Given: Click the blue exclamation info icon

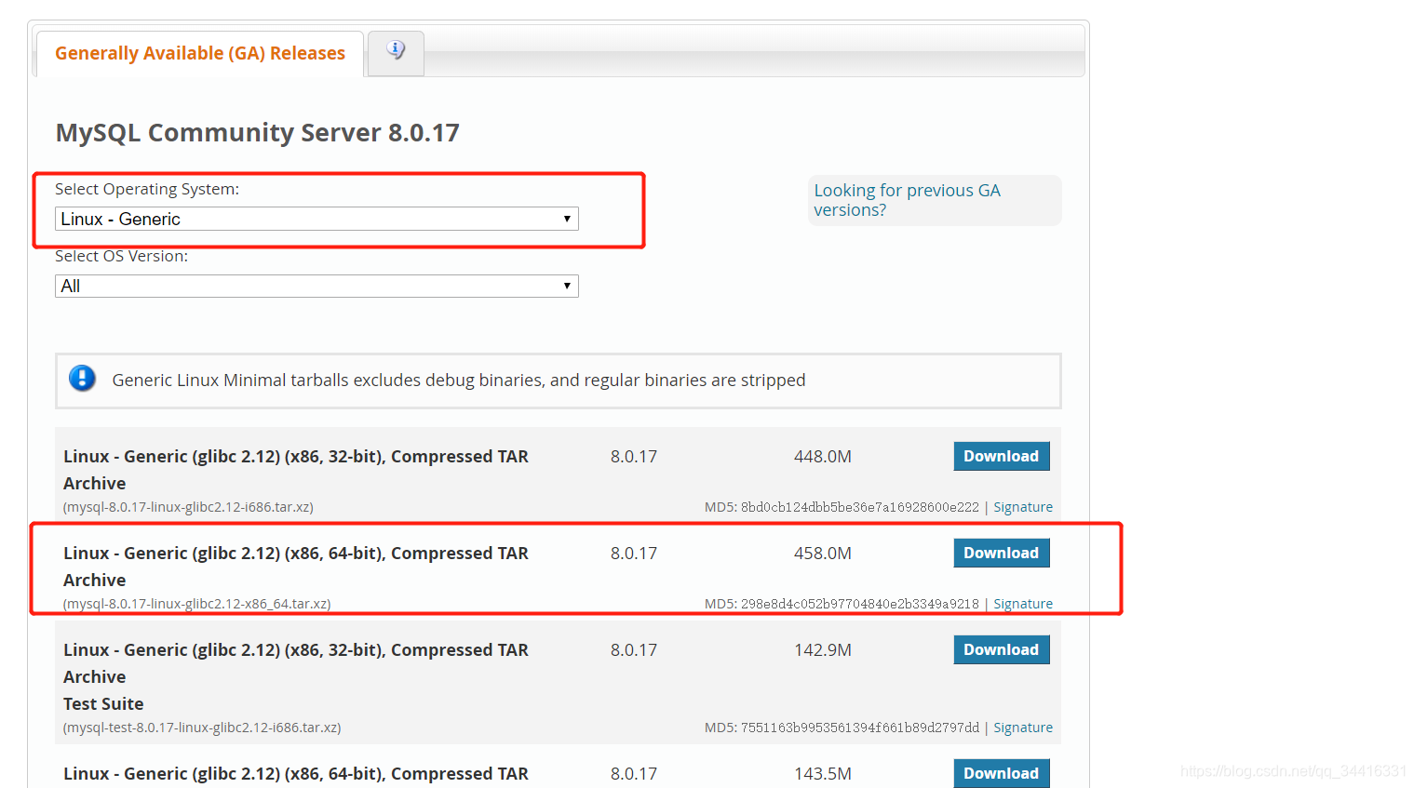Looking at the screenshot, I should tap(82, 379).
